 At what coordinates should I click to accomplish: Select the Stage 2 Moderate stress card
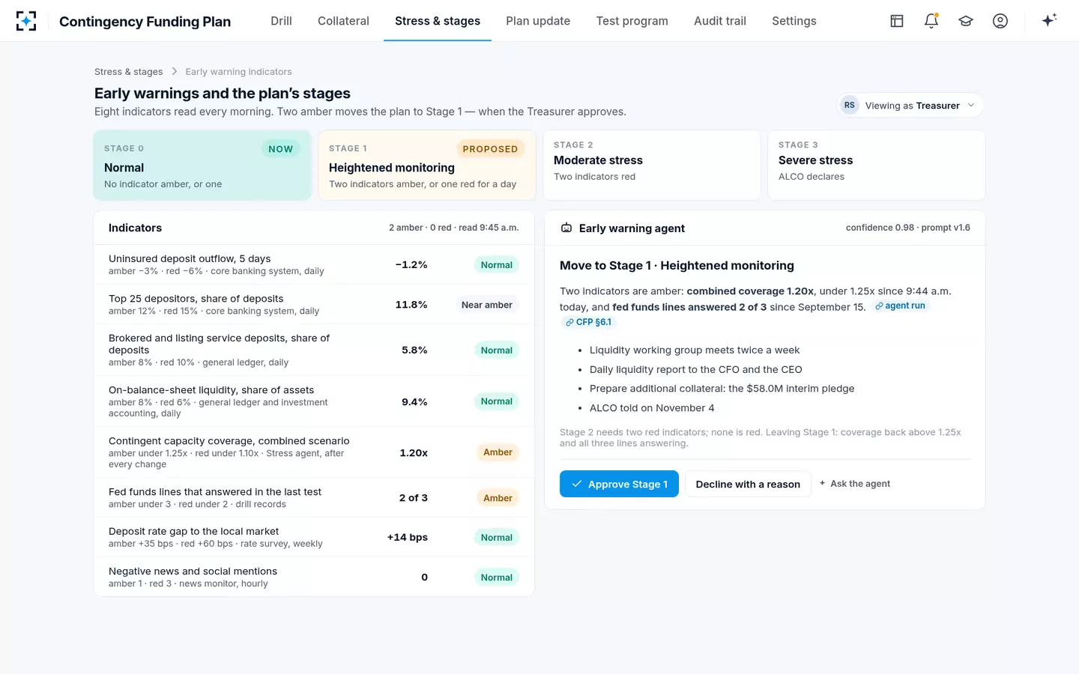(x=652, y=166)
